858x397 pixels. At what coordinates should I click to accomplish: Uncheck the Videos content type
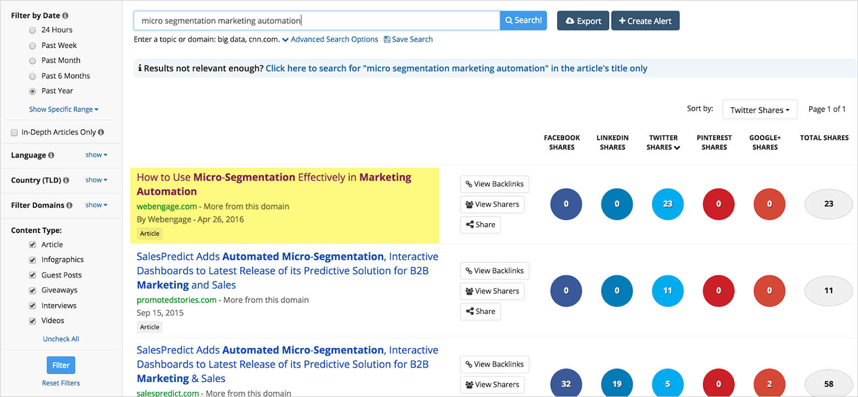[32, 321]
